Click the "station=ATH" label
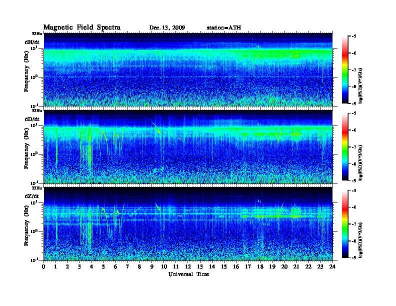The height and width of the screenshot is (306, 396). 224,28
